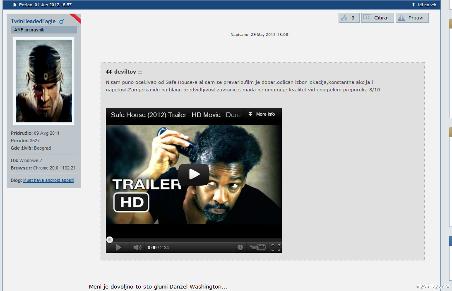The width and height of the screenshot is (452, 291).
Task: Click the Gde živiš: Beograd line
Action: click(x=31, y=148)
